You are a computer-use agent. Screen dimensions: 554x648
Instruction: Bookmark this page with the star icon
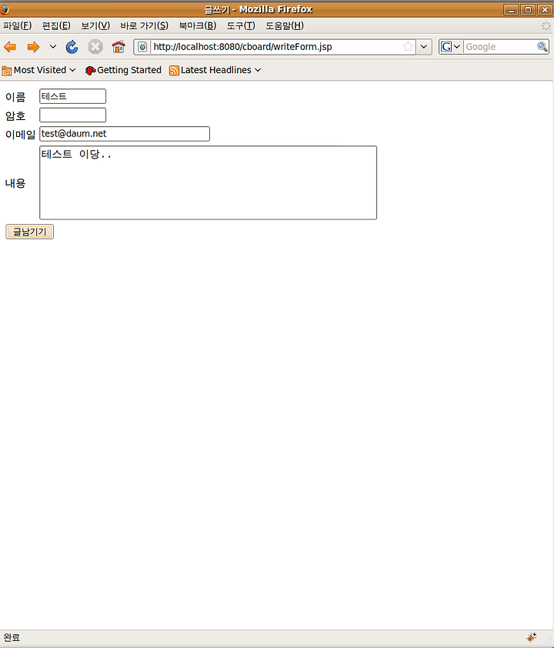[x=408, y=47]
